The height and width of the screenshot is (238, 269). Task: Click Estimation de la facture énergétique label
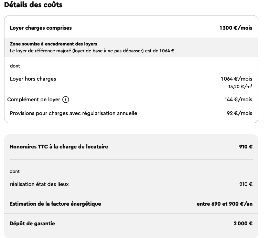click(55, 204)
